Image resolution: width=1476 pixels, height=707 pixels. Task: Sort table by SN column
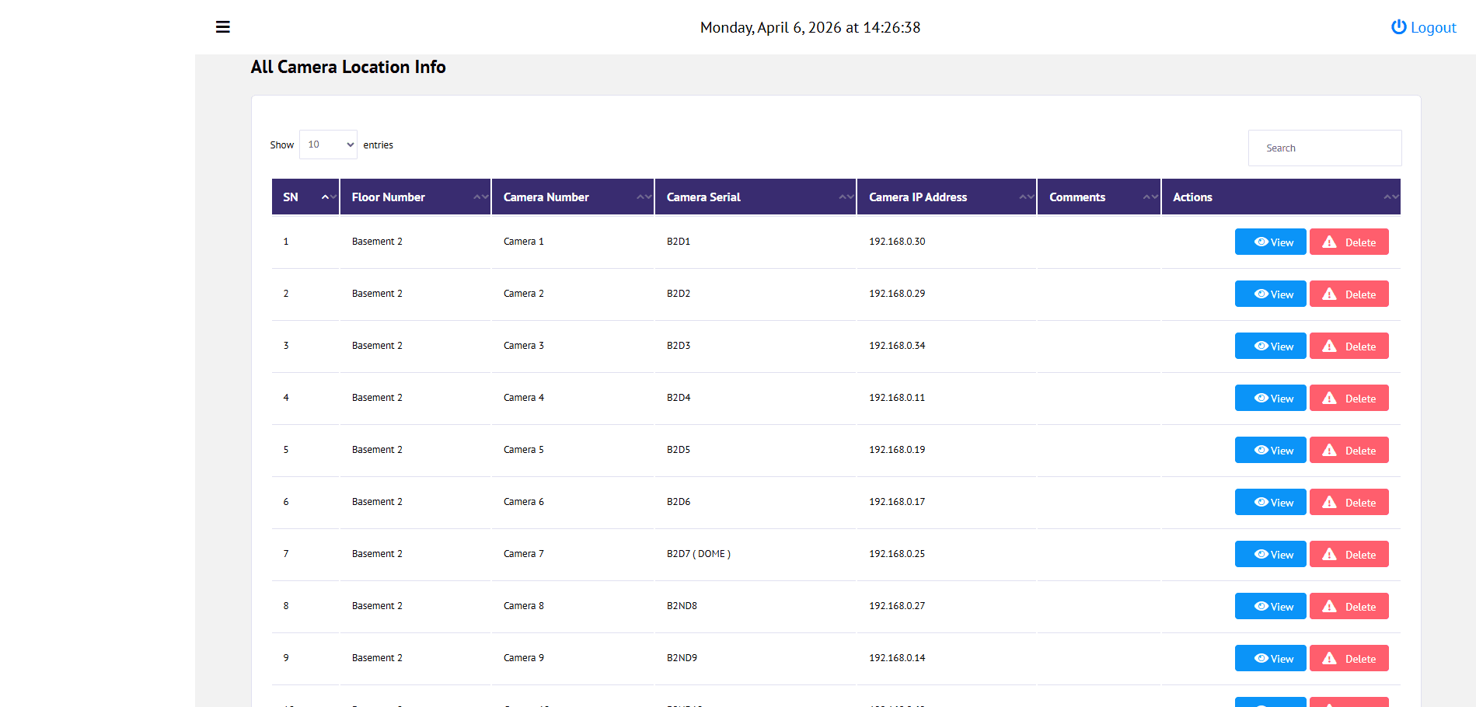(x=305, y=197)
